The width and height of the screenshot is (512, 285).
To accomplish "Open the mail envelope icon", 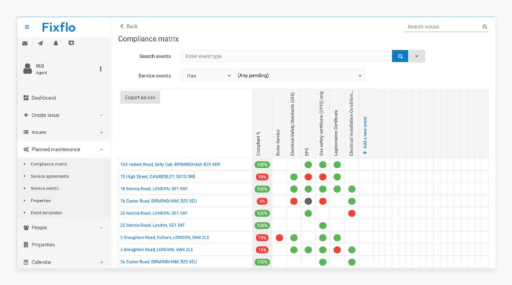I will coord(25,43).
